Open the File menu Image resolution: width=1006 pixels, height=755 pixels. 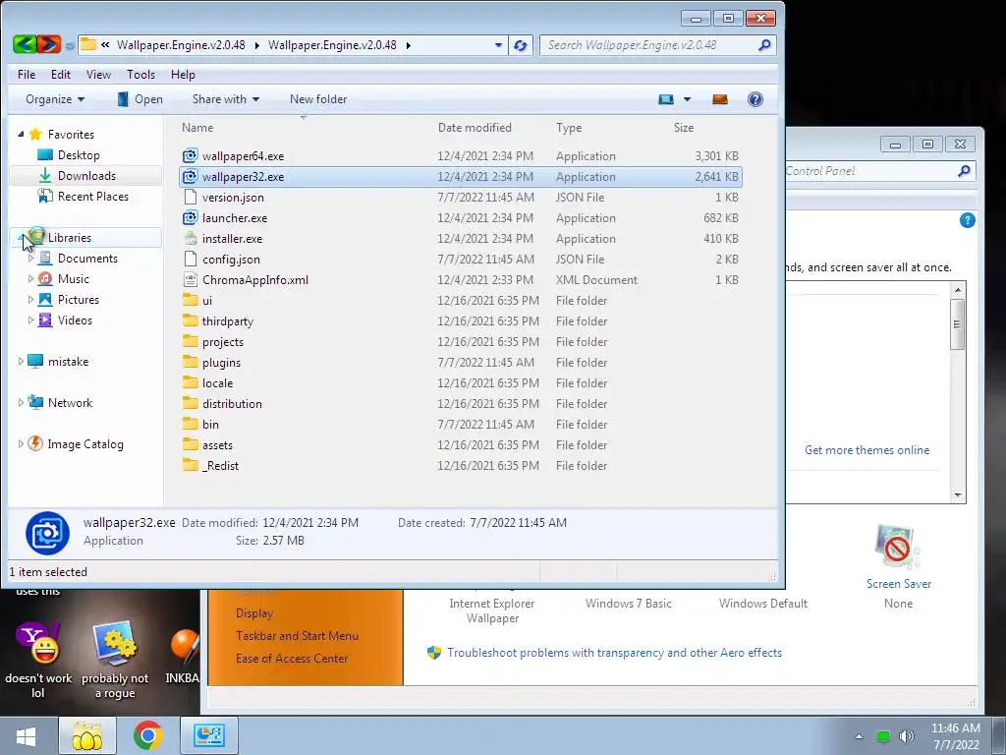tap(27, 75)
